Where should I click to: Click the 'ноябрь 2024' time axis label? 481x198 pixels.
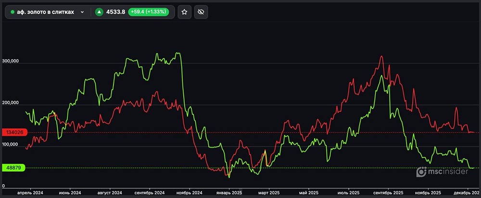(189, 192)
